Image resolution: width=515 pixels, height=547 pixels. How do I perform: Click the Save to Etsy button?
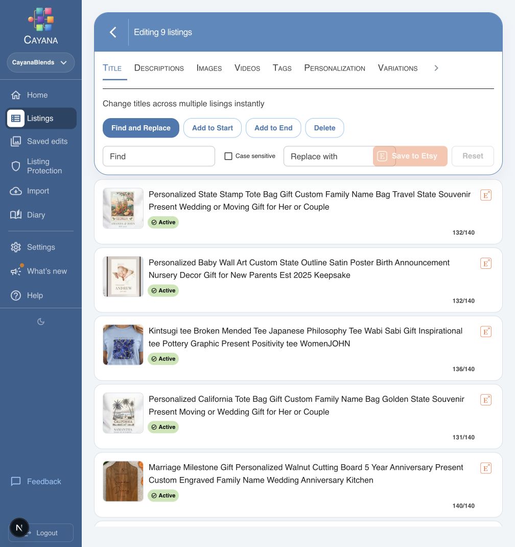410,156
